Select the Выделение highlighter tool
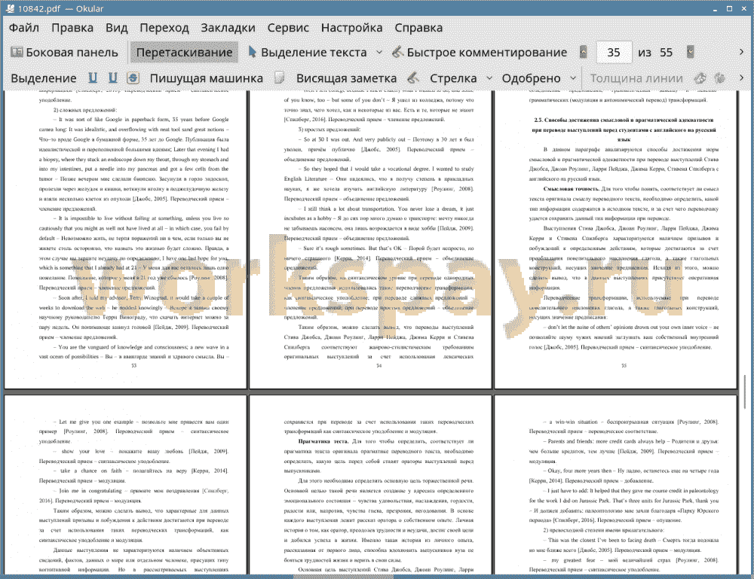 pos(43,78)
